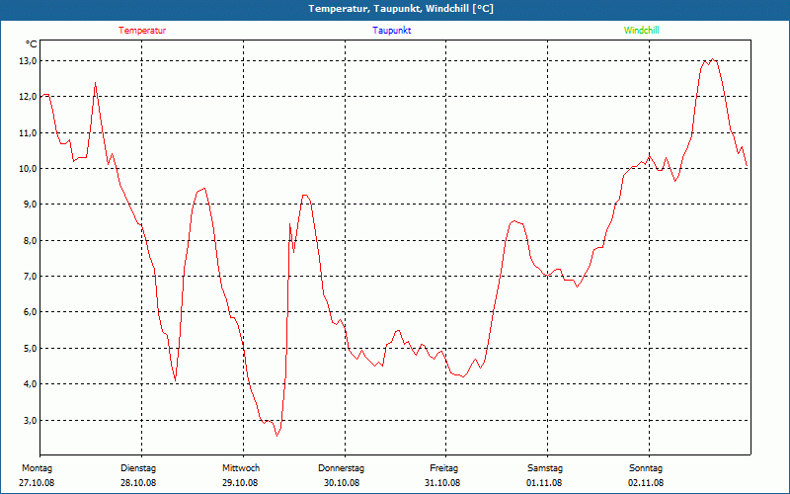Viewport: 790px width, 494px height.
Task: Click the 8,0 y-axis value
Action: pos(31,240)
